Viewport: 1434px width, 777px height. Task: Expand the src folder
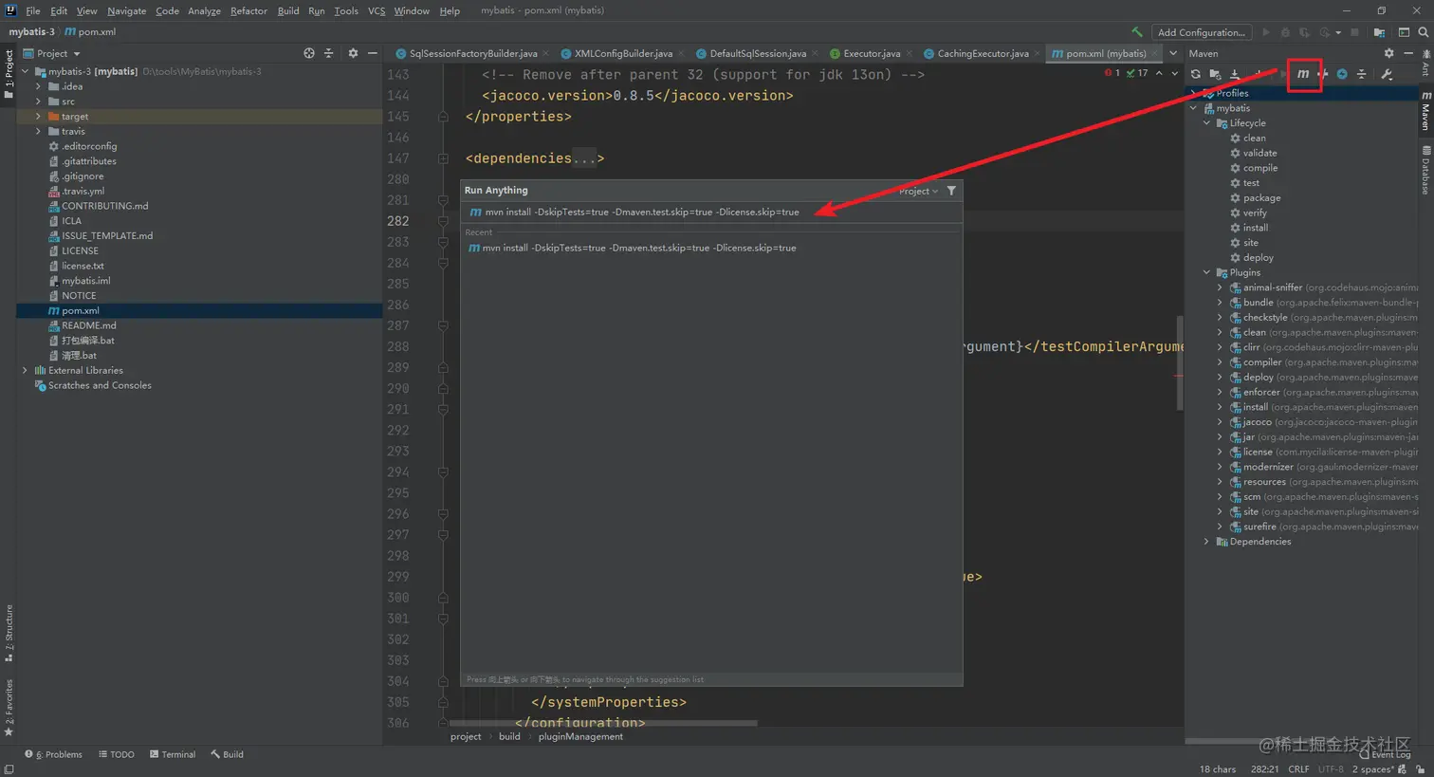pos(39,102)
